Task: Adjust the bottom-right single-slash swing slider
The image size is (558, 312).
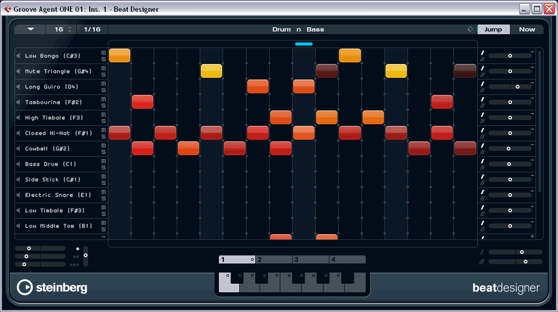Action: (x=515, y=252)
